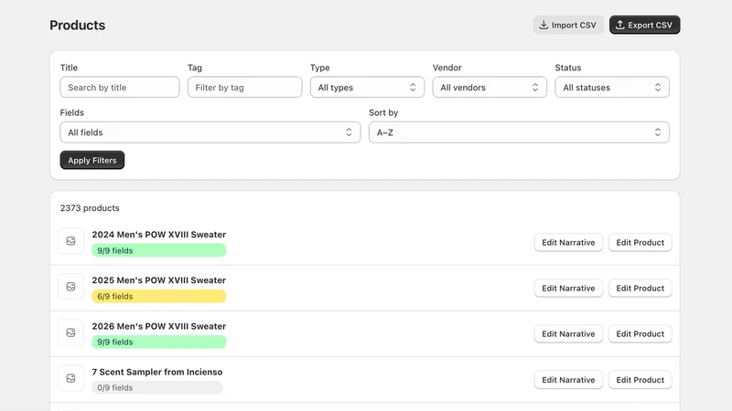Click the yellow 6/9 fields progress bar
Viewport: 732px width, 411px height.
158,296
